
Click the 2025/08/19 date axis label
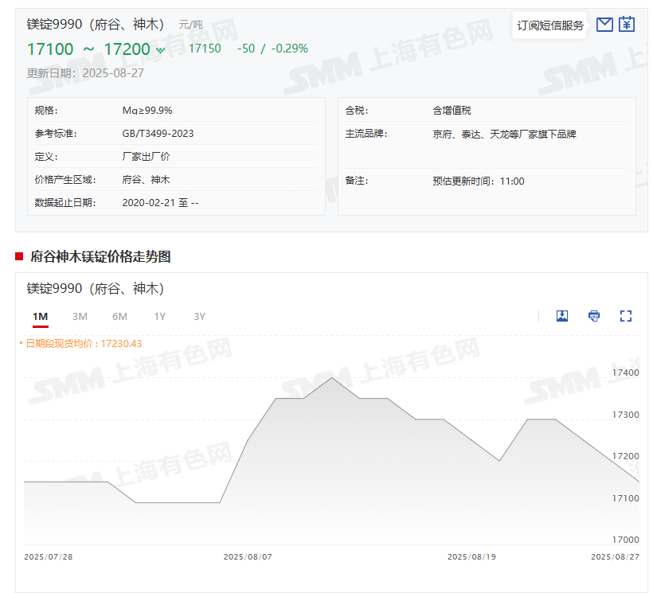(x=471, y=557)
